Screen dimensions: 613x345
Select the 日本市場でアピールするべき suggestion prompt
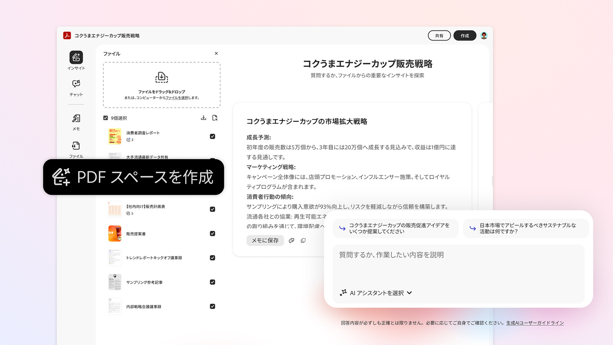pyautogui.click(x=526, y=228)
